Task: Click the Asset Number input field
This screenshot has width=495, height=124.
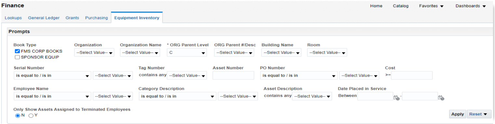Action: (233, 76)
